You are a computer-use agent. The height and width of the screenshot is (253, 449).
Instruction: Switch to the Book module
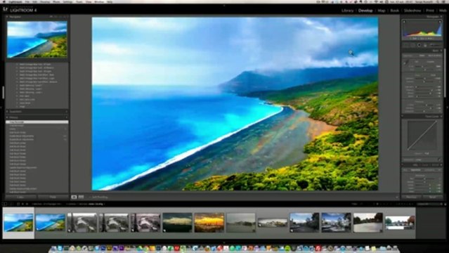(395, 11)
